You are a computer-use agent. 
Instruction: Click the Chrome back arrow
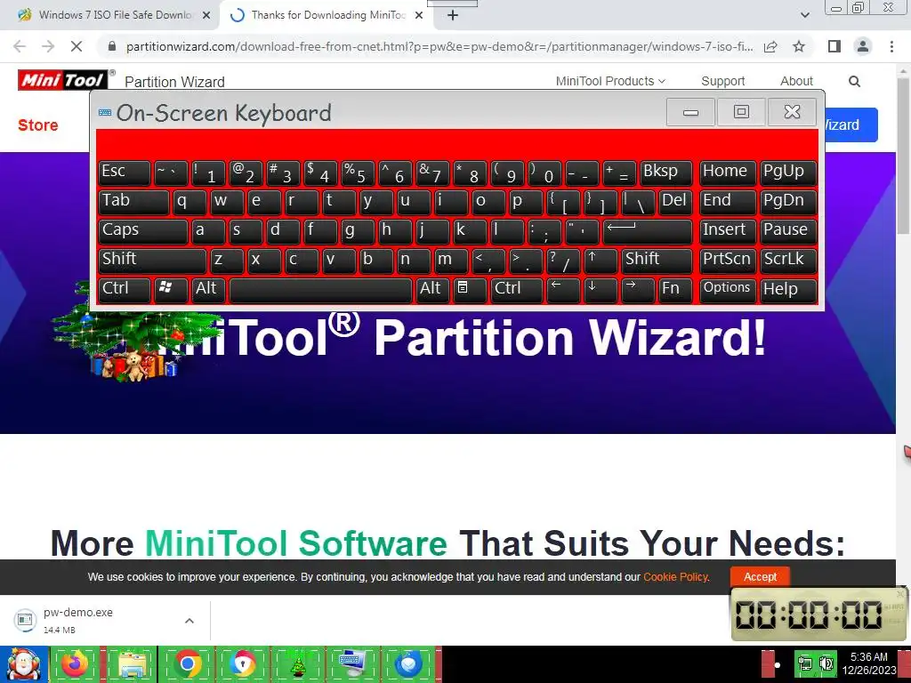point(20,46)
